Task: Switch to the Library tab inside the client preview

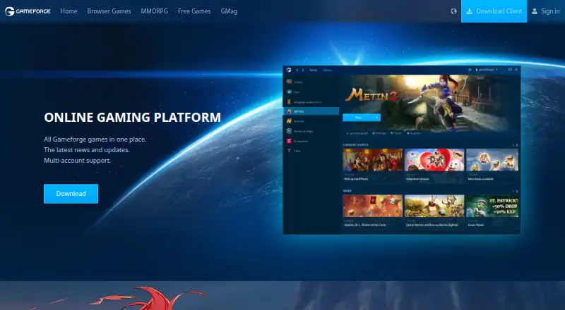Action: (x=327, y=70)
